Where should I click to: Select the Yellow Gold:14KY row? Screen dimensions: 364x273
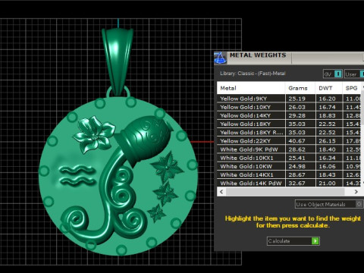pos(289,115)
